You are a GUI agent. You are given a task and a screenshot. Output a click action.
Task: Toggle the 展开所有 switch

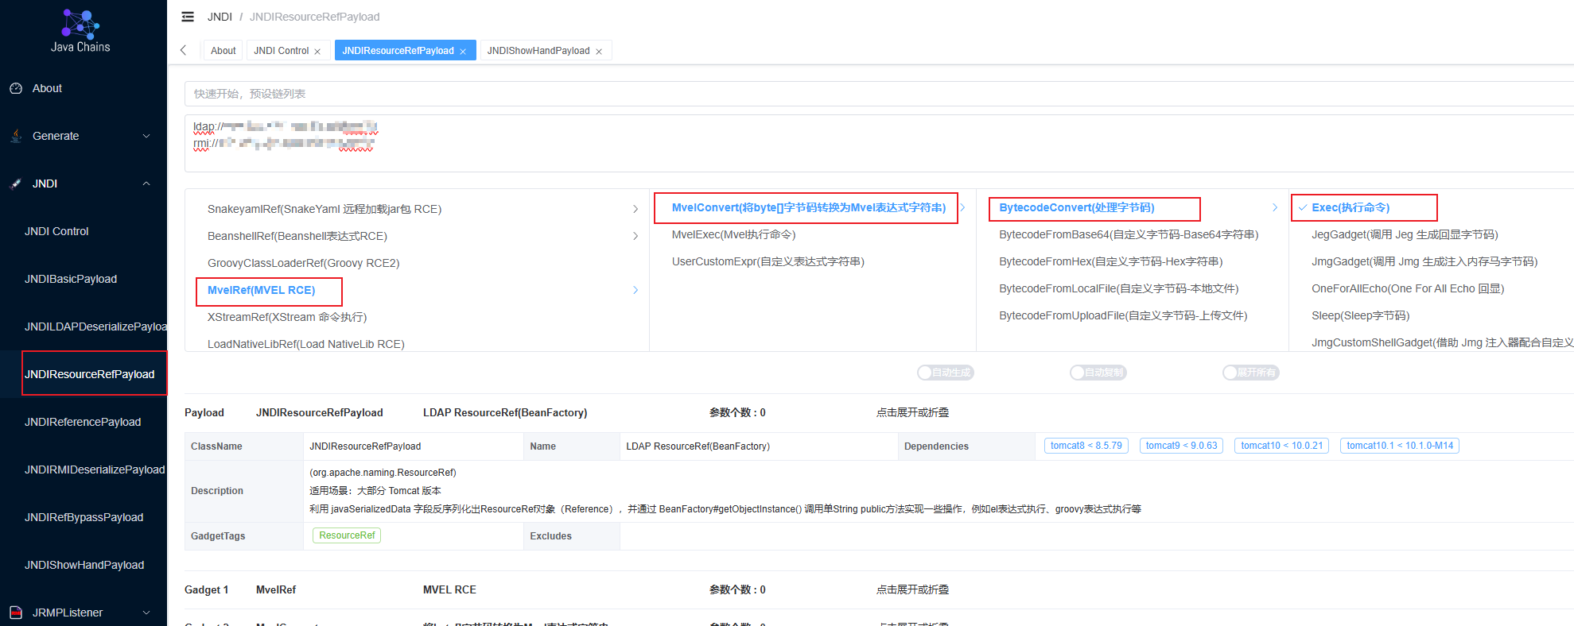1250,373
